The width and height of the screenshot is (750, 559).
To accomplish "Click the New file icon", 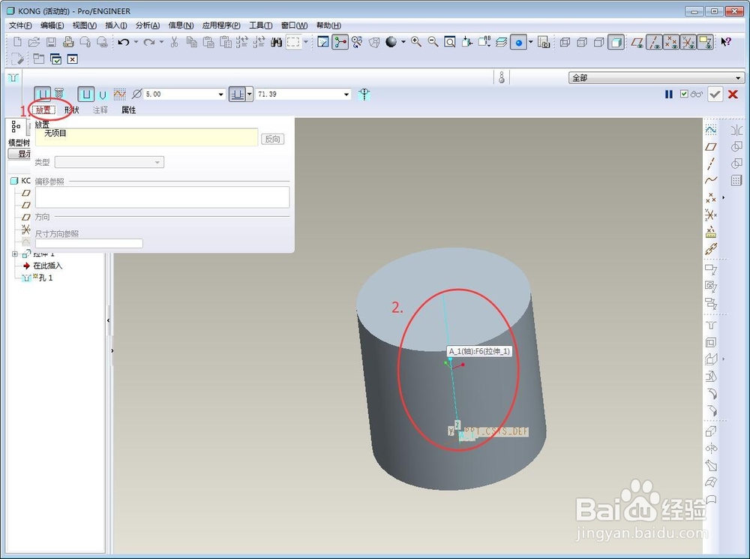I will coord(18,42).
